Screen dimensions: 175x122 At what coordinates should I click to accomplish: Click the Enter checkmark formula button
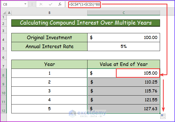[x=50, y=4]
